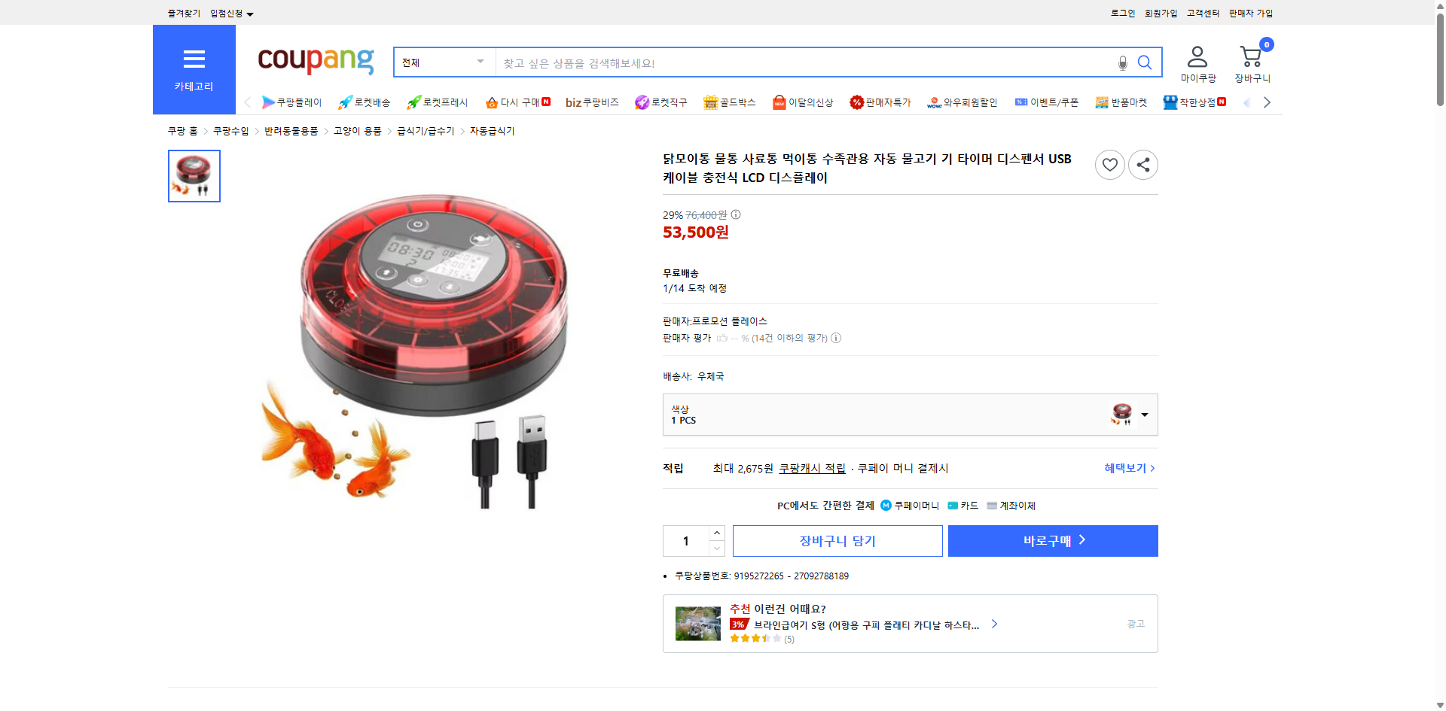Viewport: 1446px width, 711px height.
Task: Select the 골드박스 navigation item
Action: tap(729, 102)
